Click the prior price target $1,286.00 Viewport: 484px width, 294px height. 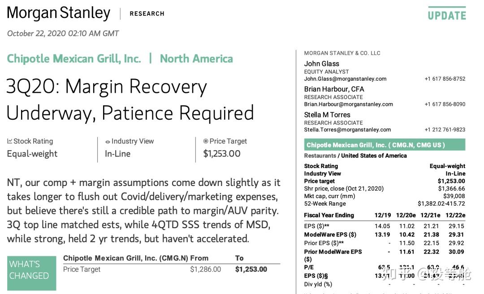(x=205, y=269)
